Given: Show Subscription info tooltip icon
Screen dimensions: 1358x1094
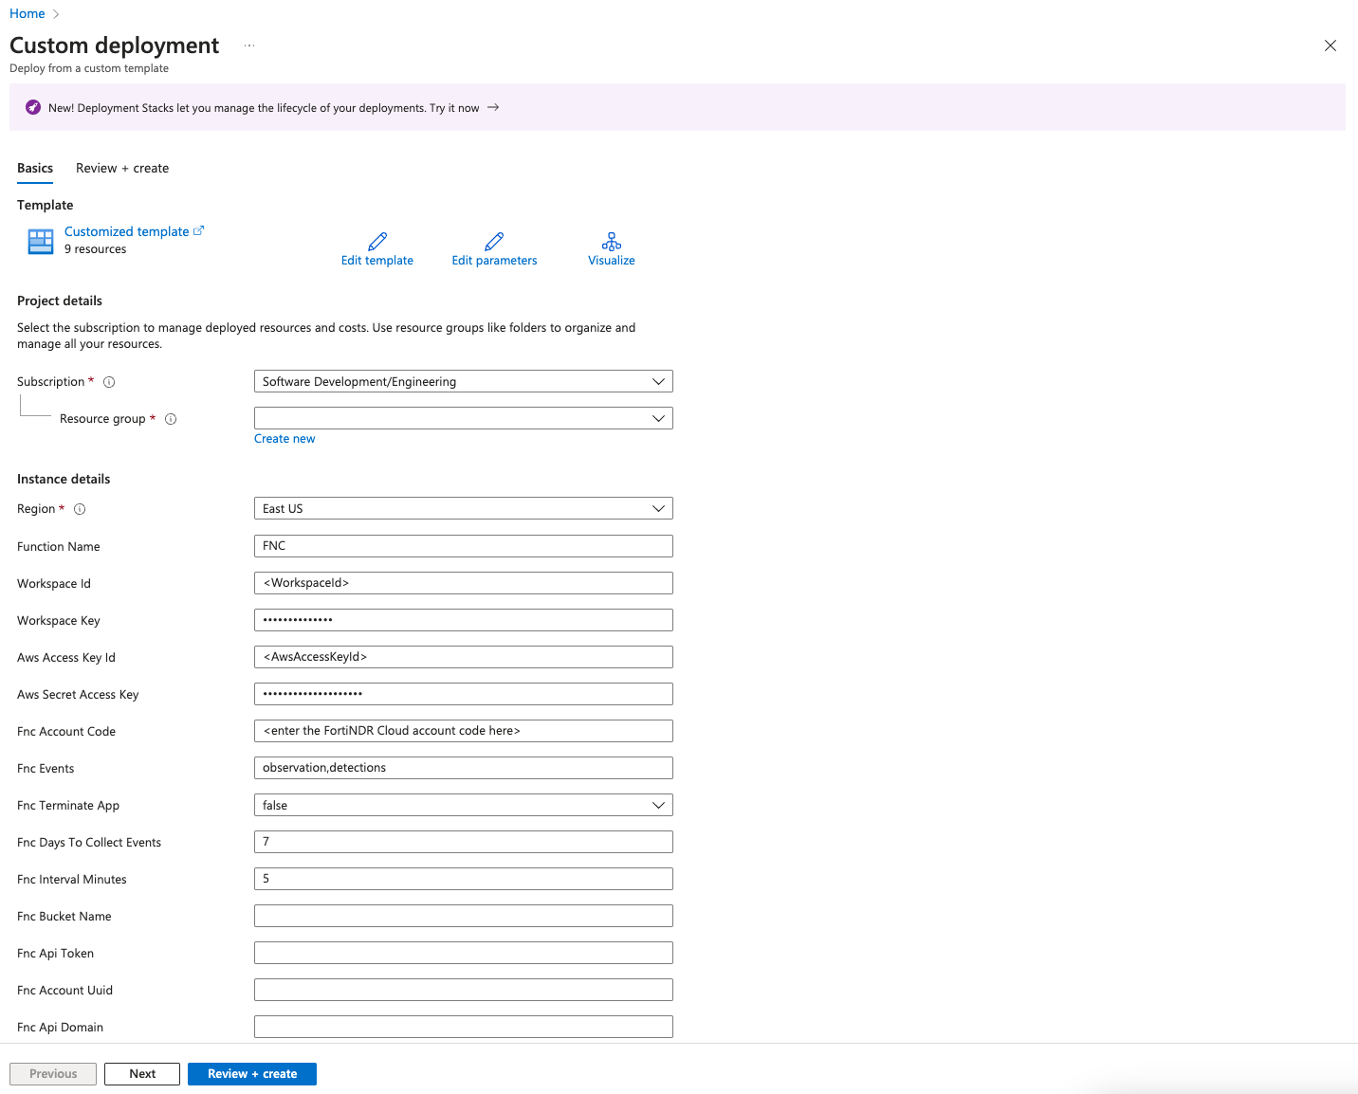Looking at the screenshot, I should [108, 381].
